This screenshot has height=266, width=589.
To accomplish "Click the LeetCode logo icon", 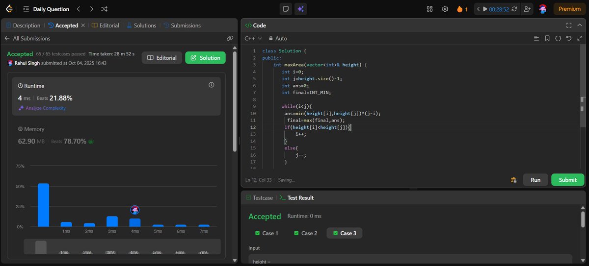I will click(x=10, y=9).
